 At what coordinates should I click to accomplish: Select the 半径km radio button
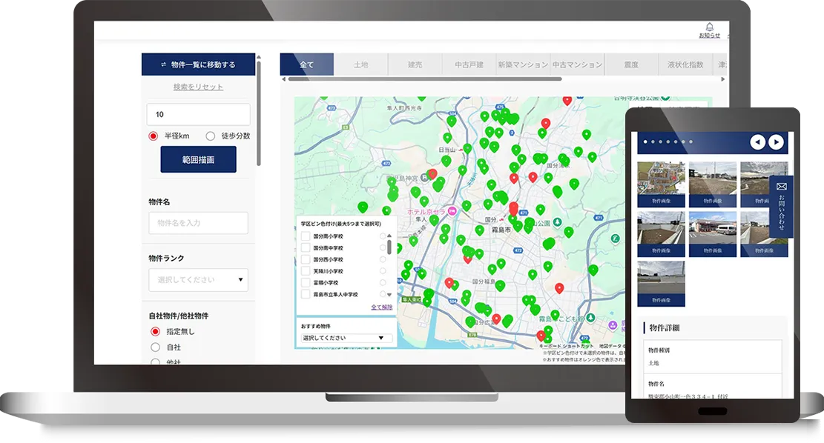[x=154, y=136]
